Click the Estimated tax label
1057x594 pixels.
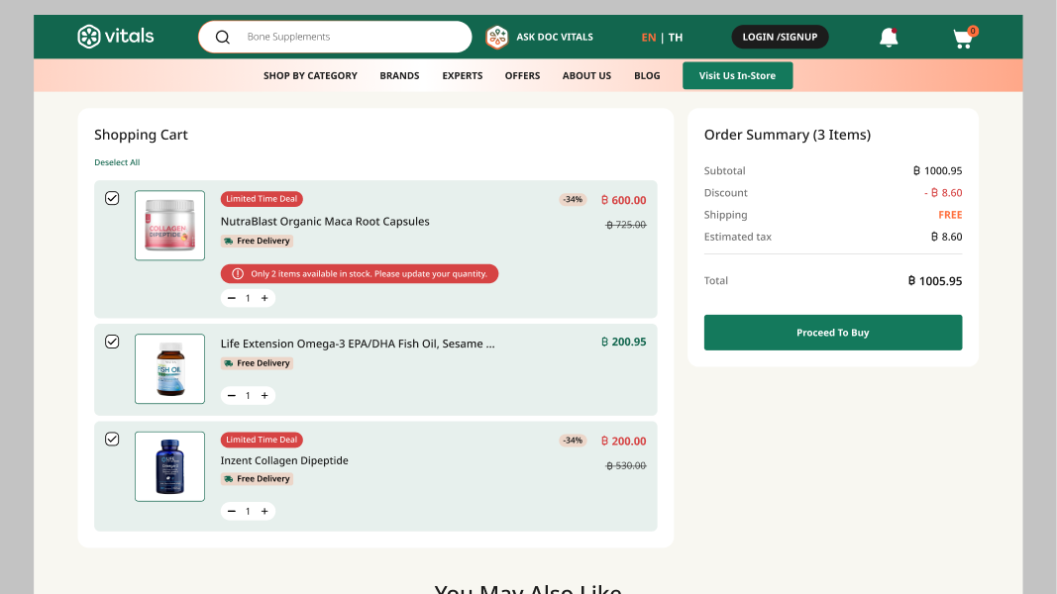point(737,237)
